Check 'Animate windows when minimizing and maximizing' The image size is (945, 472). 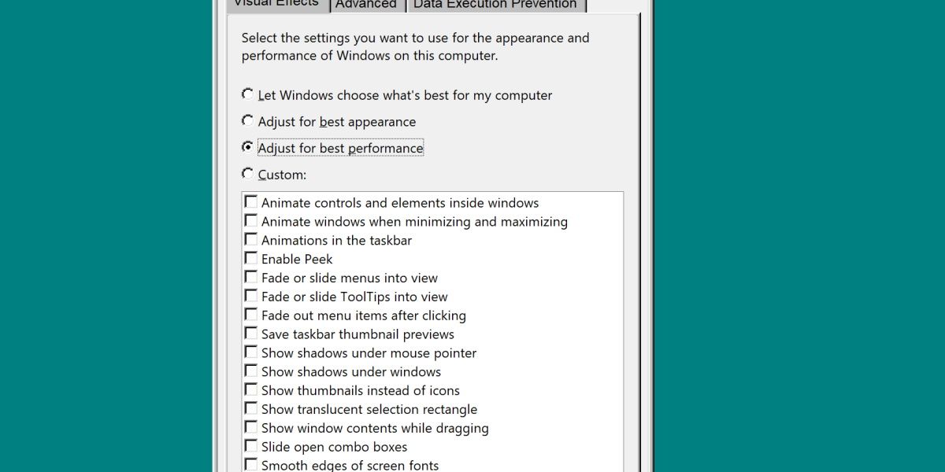pos(251,220)
